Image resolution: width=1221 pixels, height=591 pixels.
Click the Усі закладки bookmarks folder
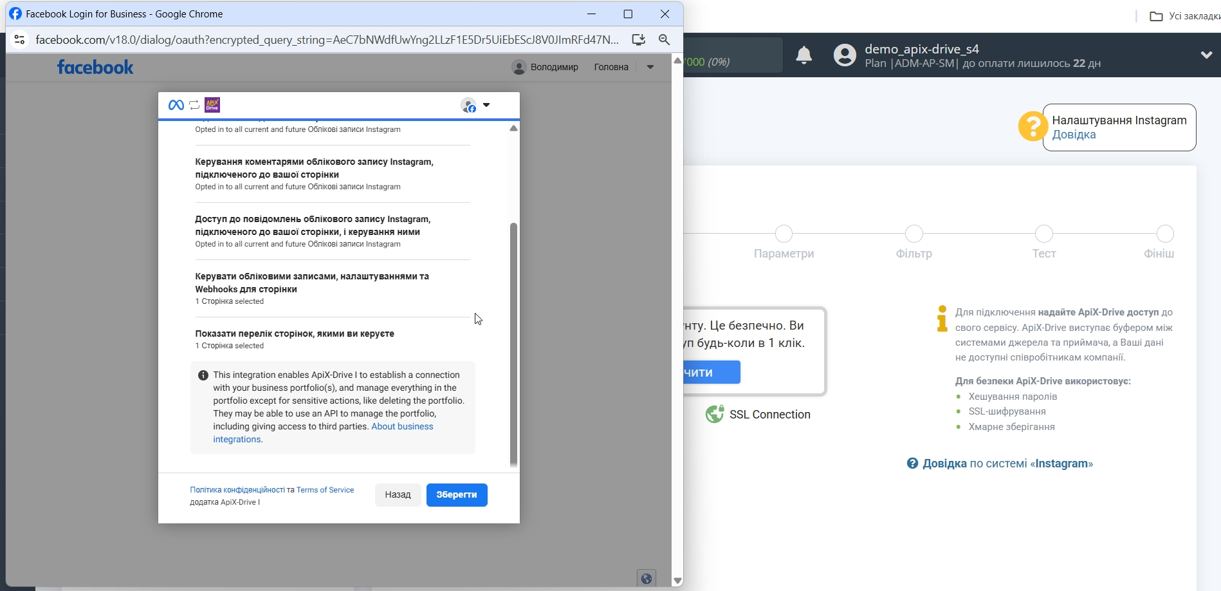(x=1184, y=16)
